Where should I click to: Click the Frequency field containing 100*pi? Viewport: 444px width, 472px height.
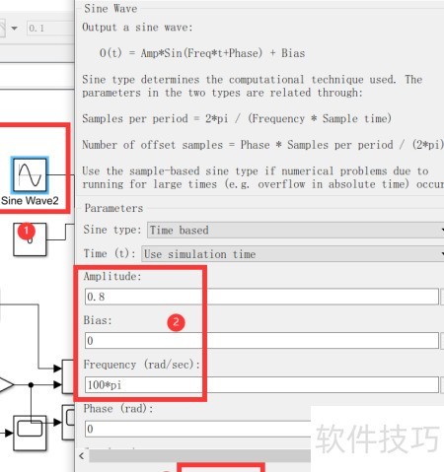[x=261, y=384]
